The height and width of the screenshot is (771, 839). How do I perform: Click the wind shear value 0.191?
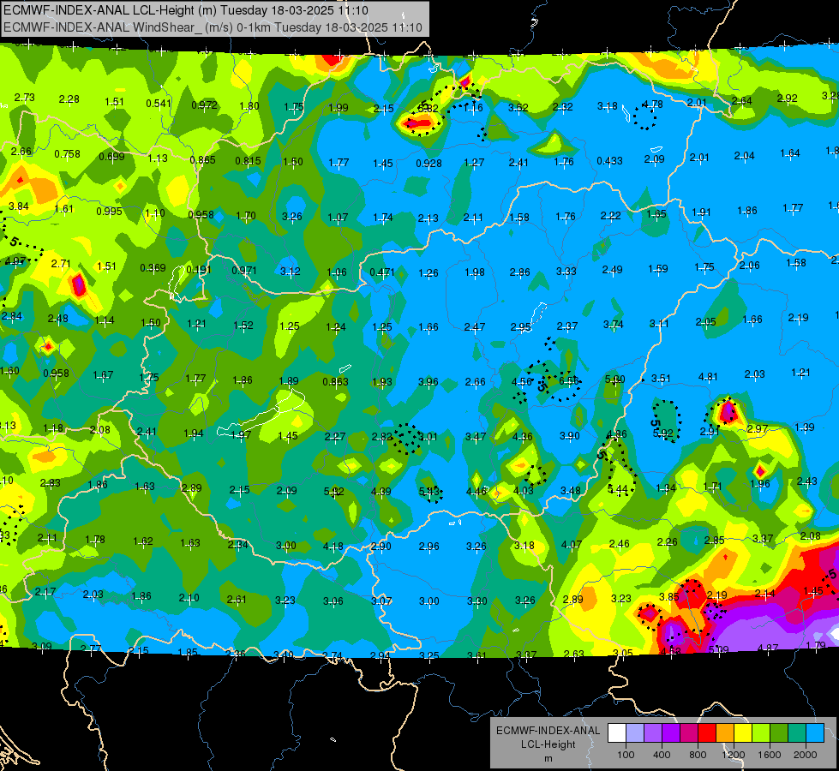coord(199,269)
